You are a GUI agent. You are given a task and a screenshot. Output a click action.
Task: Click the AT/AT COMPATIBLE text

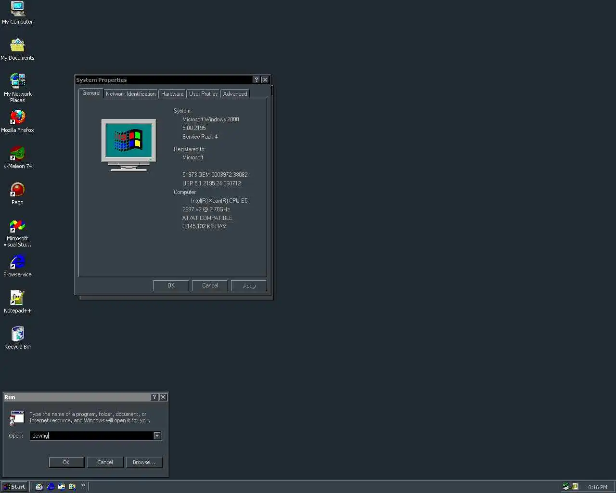207,218
